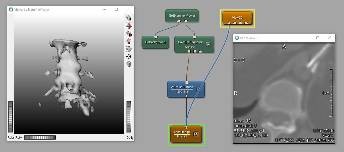Click the Dolly thumbwheel in the viewer
The width and height of the screenshot is (344, 152).
[129, 117]
